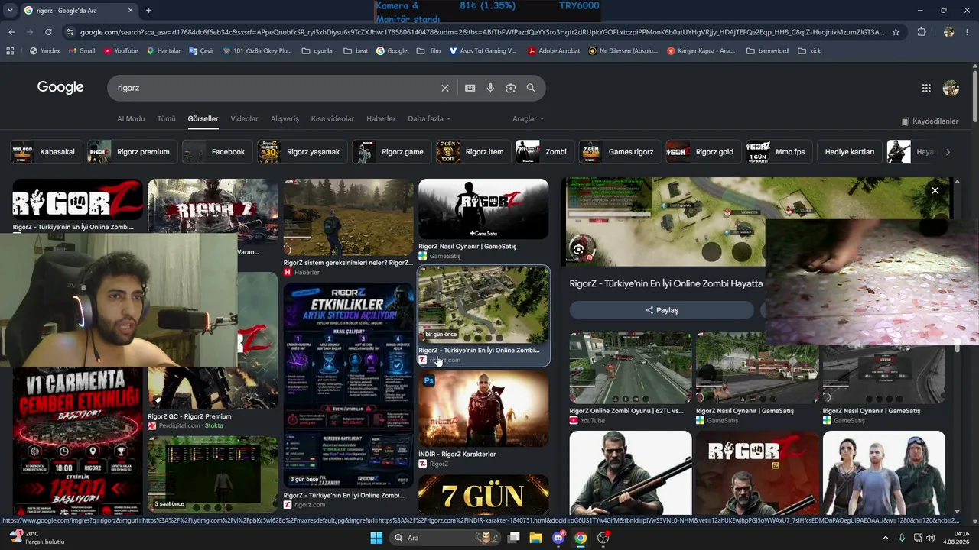Filter images by the Games rigorz chip
The image size is (979, 550).
click(x=620, y=152)
